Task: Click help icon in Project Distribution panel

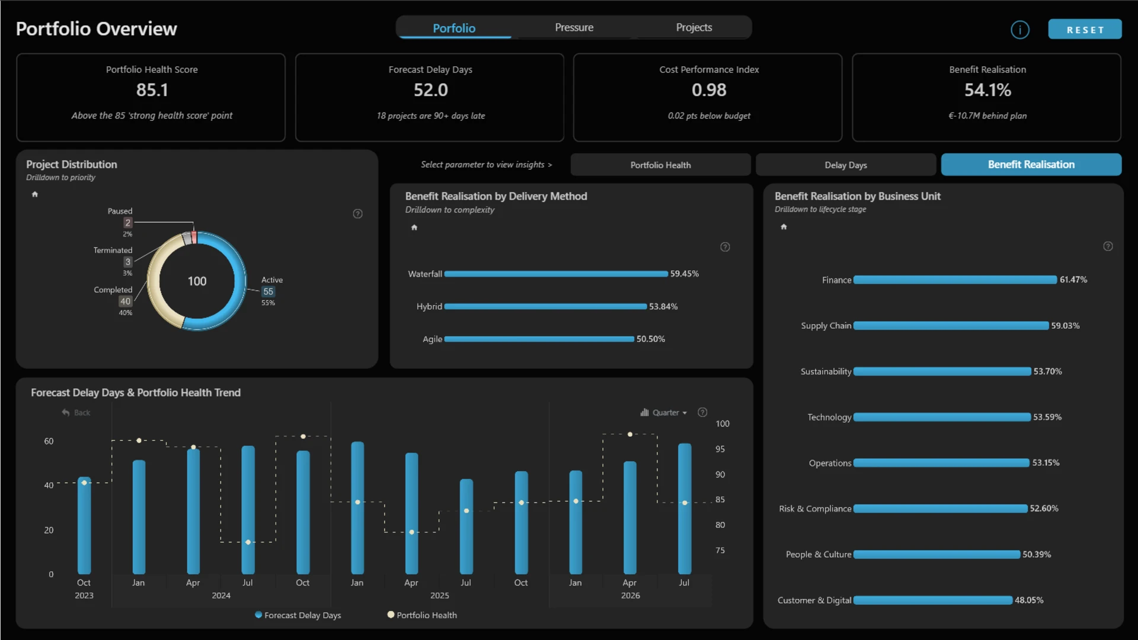Action: pyautogui.click(x=357, y=214)
